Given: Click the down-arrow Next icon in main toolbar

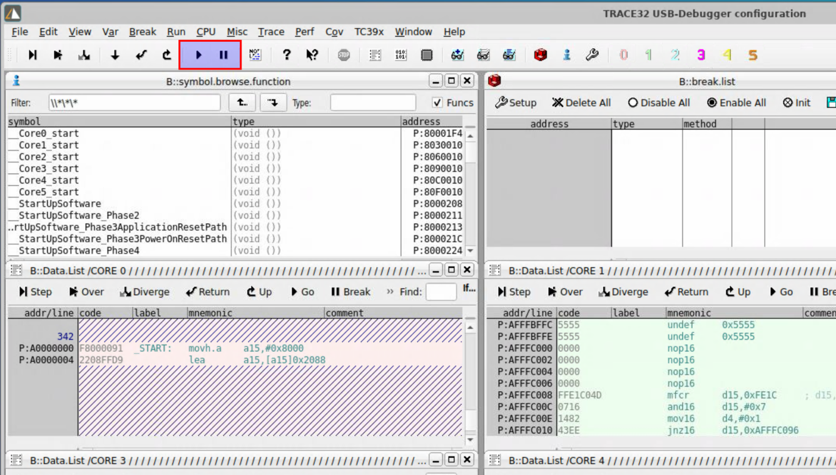Looking at the screenshot, I should (x=115, y=55).
